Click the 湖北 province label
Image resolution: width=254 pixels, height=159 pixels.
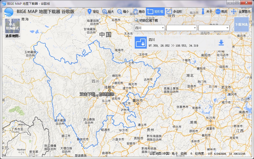tap(190, 76)
